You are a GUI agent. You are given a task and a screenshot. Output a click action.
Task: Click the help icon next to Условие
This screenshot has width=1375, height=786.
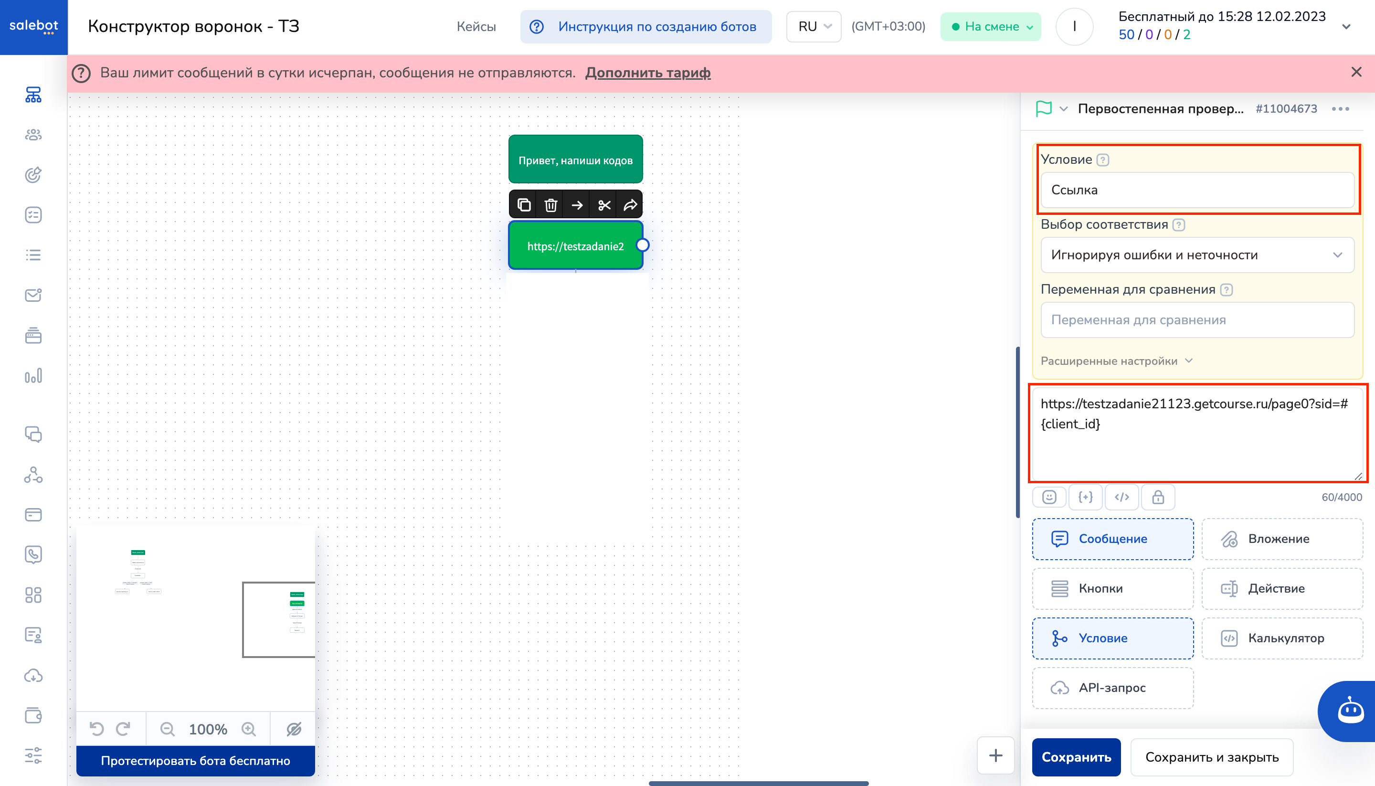click(1103, 160)
